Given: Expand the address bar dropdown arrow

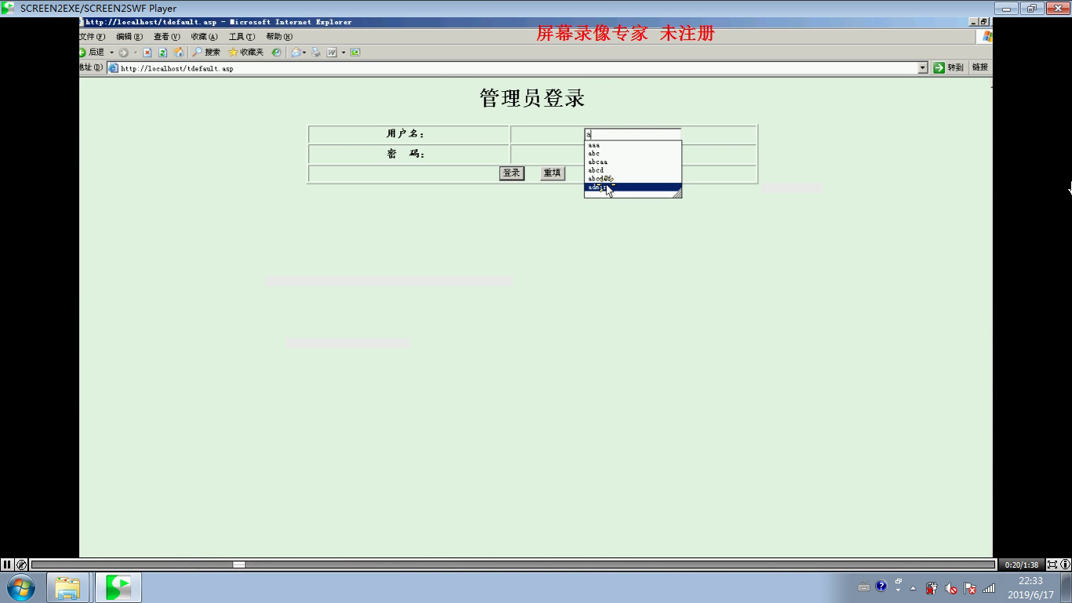Looking at the screenshot, I should [923, 68].
